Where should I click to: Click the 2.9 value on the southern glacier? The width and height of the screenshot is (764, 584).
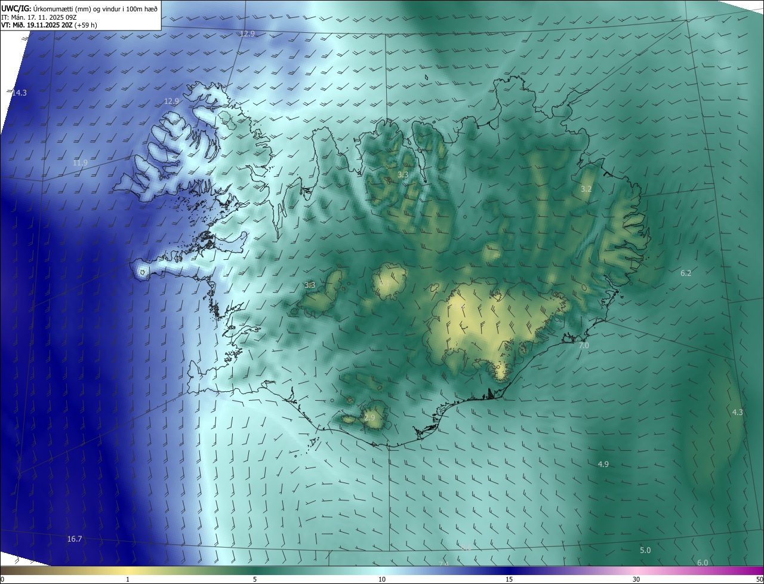pyautogui.click(x=369, y=417)
